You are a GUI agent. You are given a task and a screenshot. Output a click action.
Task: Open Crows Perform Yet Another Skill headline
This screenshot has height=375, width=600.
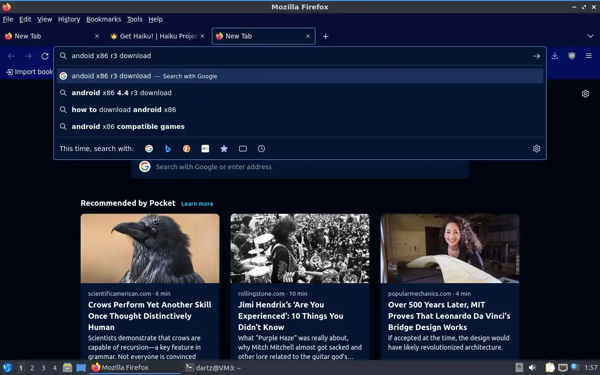pos(150,316)
